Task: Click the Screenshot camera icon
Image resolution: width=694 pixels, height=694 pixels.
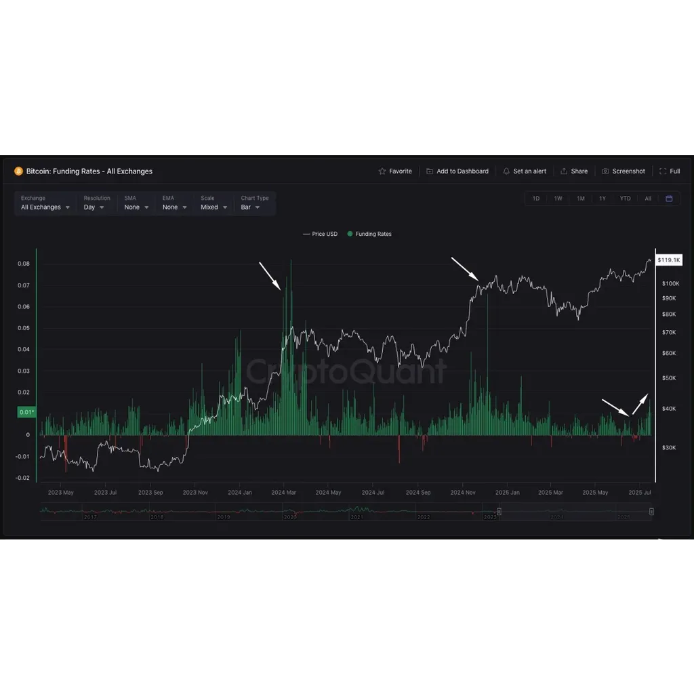Action: (x=605, y=171)
